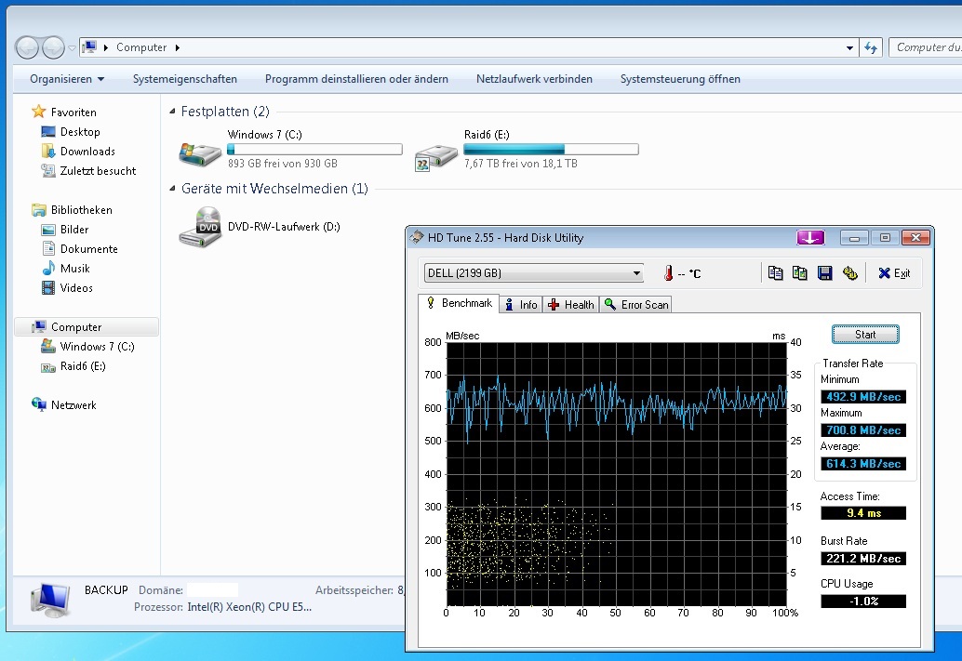This screenshot has height=661, width=962.
Task: Click the Computer search field
Action: [x=925, y=47]
